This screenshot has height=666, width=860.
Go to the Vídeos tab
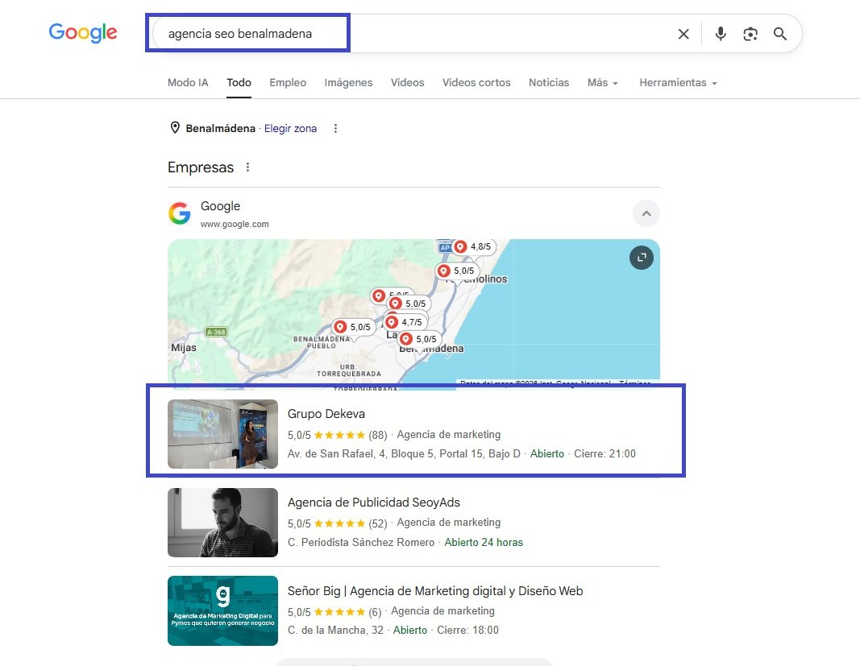pos(408,82)
